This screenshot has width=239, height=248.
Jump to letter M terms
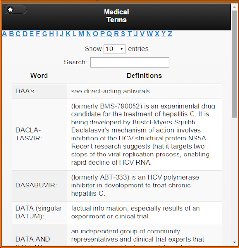tap(81, 34)
